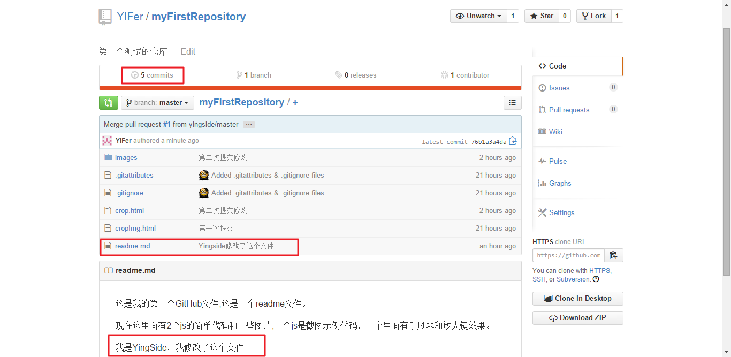Edit the repository description

coord(188,52)
